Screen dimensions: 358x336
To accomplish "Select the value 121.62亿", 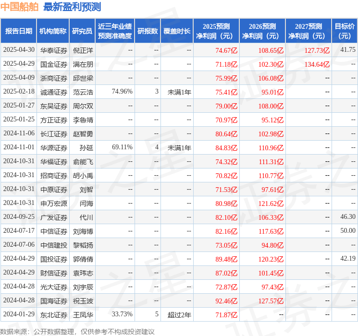I will coord(271,204).
